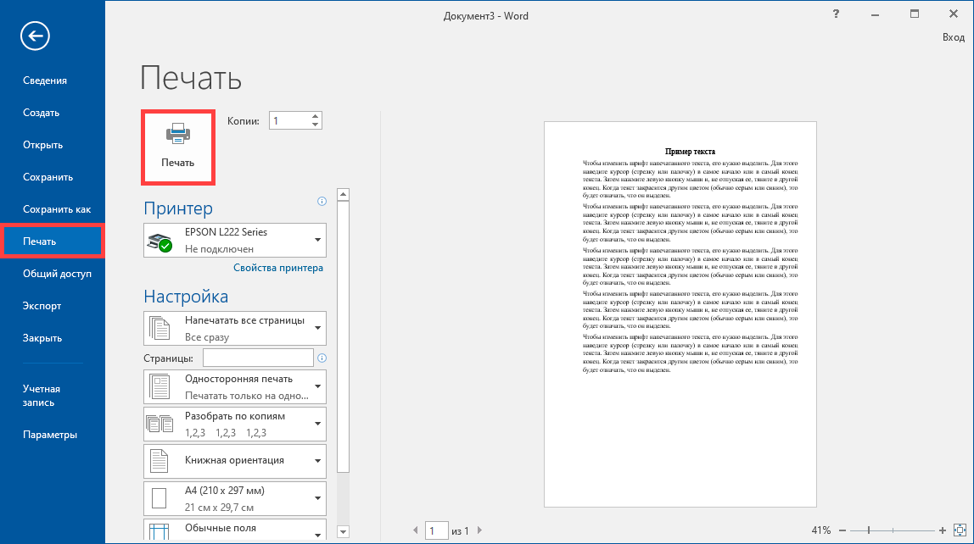The height and width of the screenshot is (544, 974).
Task: Open the Word help question mark
Action: pos(836,14)
